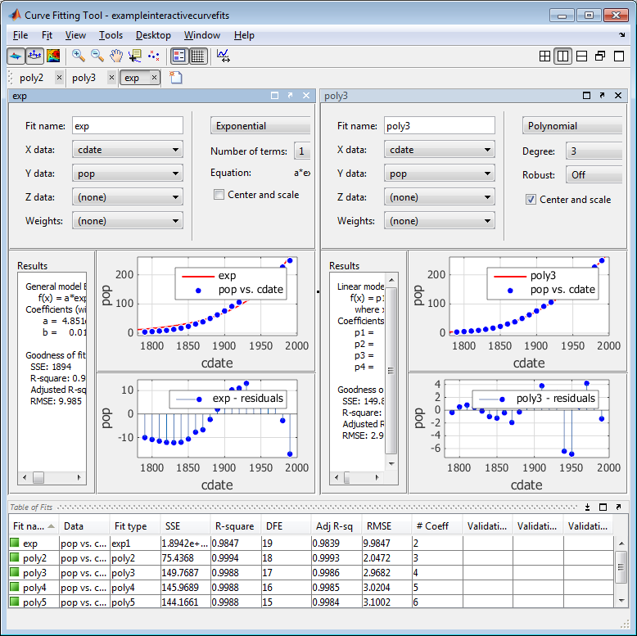
Task: Activate the Pan hand tool
Action: click(x=116, y=56)
